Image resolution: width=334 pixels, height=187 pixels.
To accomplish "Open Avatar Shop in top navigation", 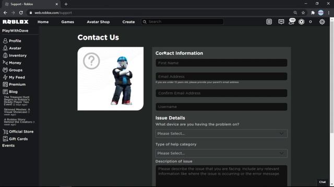I will pyautogui.click(x=98, y=22).
